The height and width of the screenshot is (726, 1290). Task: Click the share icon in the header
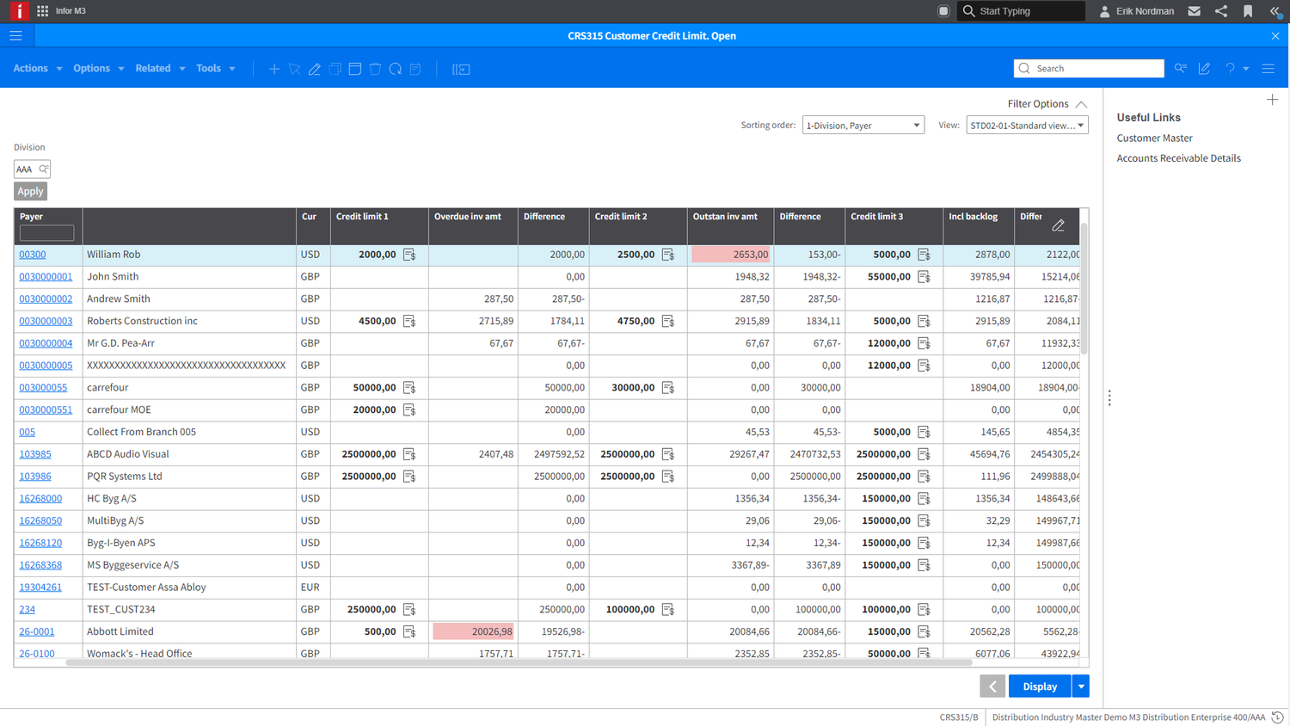pos(1221,11)
